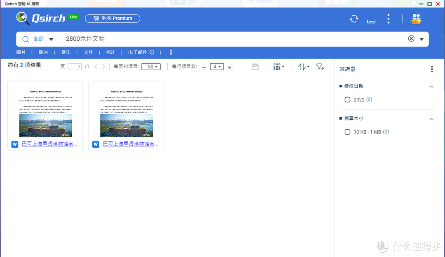
Task: Open the three-dot options menu in the header
Action: [388, 19]
